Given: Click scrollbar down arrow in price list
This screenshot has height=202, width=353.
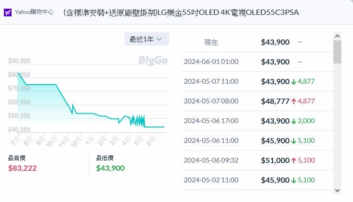Looking at the screenshot, I should pos(337,190).
